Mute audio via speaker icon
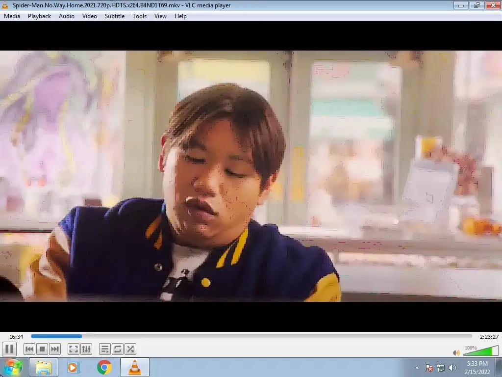This screenshot has height=377, width=502. [456, 352]
